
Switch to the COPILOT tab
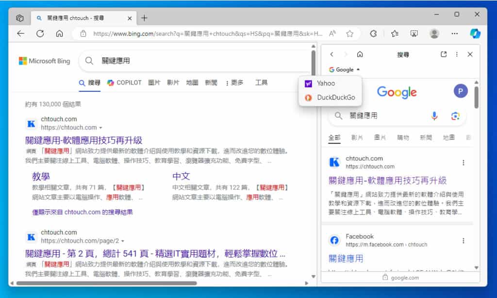coord(124,83)
